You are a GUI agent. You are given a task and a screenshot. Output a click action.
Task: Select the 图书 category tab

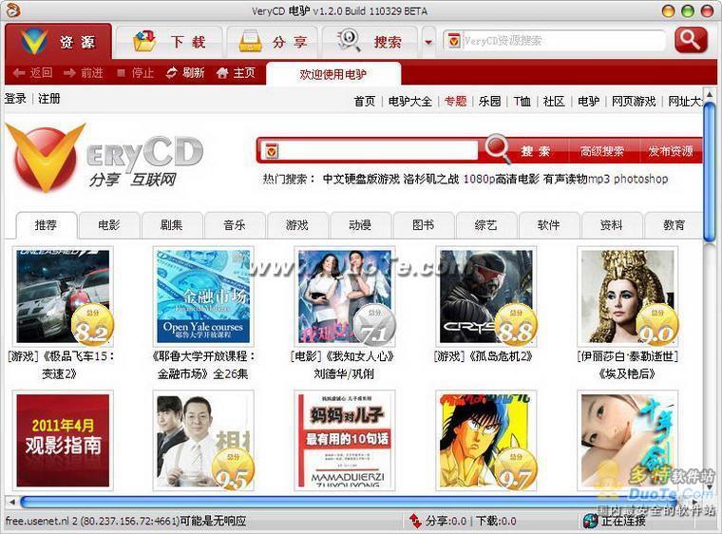pyautogui.click(x=423, y=225)
